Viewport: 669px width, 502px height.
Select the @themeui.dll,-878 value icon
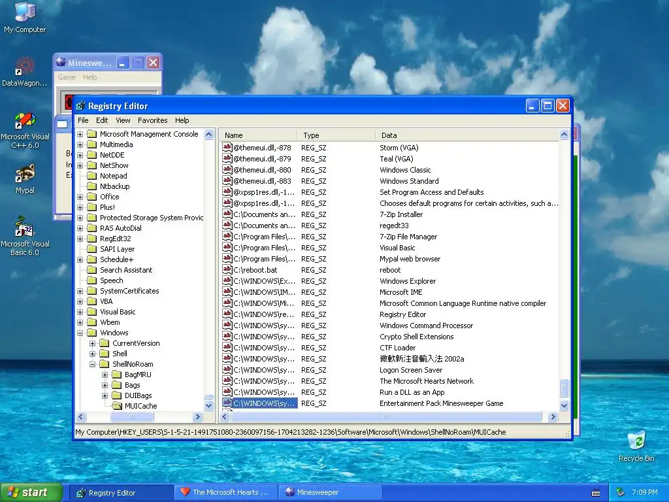tap(227, 147)
